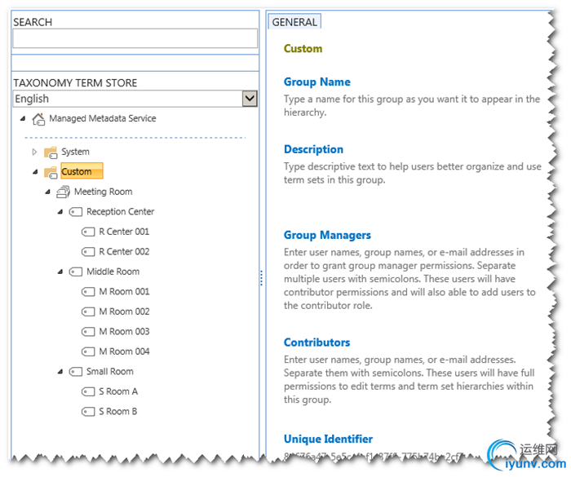Screen dimensions: 571x477
Task: Click the panel splitter handle dots
Action: tap(261, 278)
